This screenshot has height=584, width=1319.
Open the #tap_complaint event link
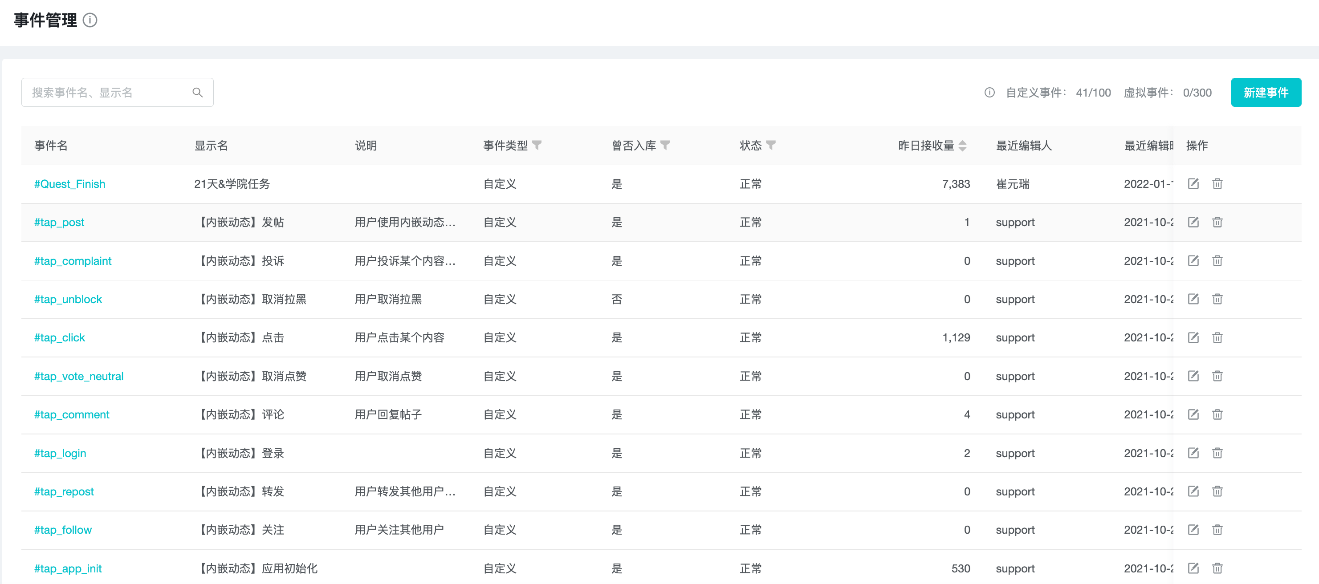[73, 261]
